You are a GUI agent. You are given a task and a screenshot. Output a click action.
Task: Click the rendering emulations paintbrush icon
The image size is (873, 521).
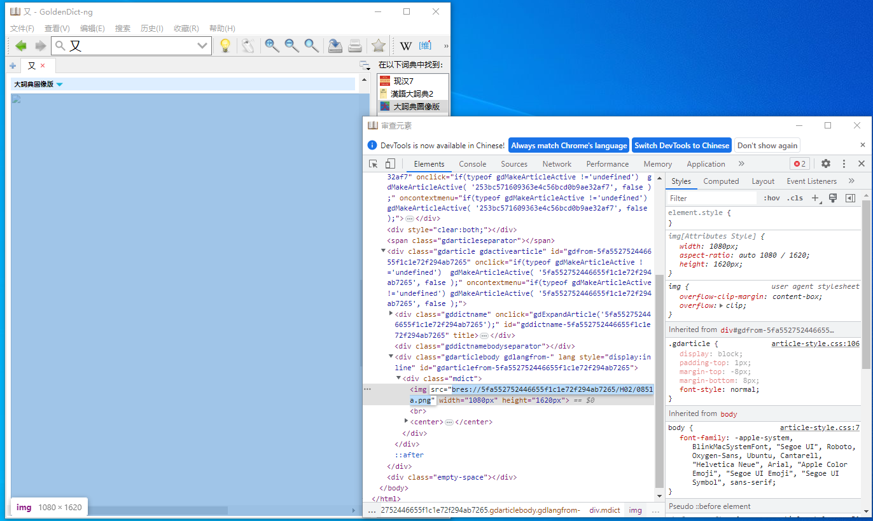click(832, 198)
